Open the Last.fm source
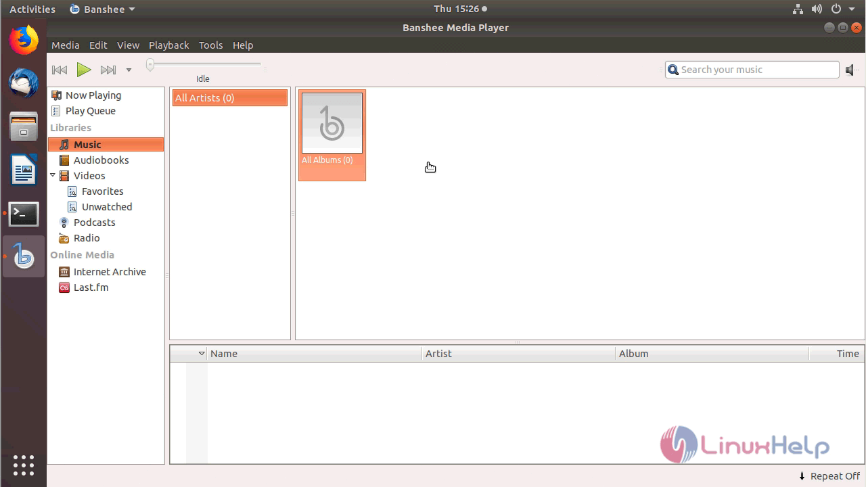Viewport: 866px width, 487px height. coord(106,287)
